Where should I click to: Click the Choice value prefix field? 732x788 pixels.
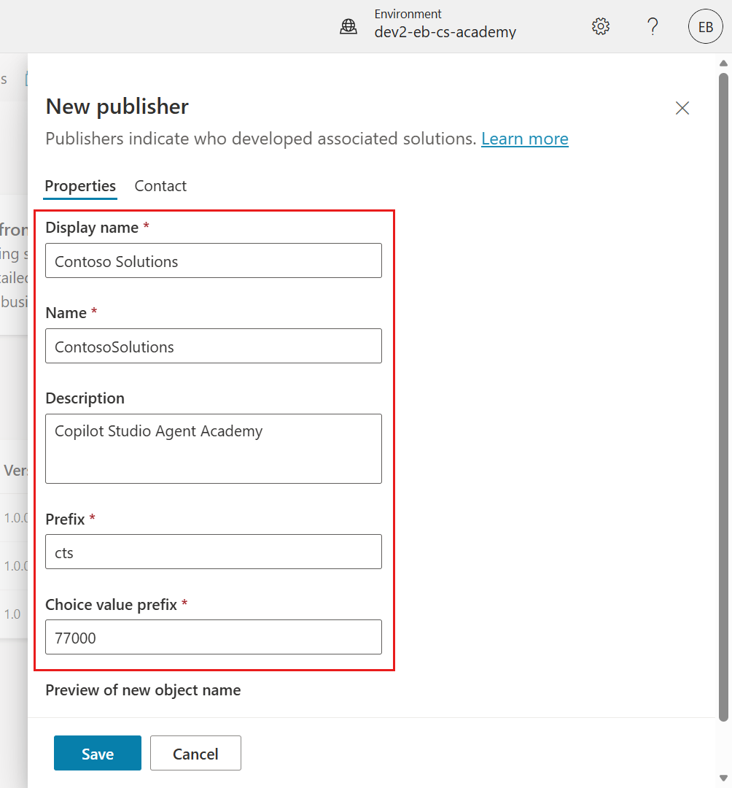[214, 638]
